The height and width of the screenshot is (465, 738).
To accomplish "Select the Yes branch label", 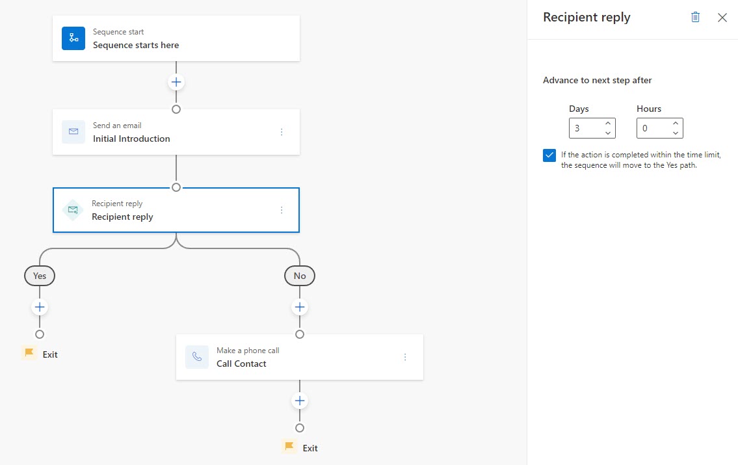I will (40, 276).
